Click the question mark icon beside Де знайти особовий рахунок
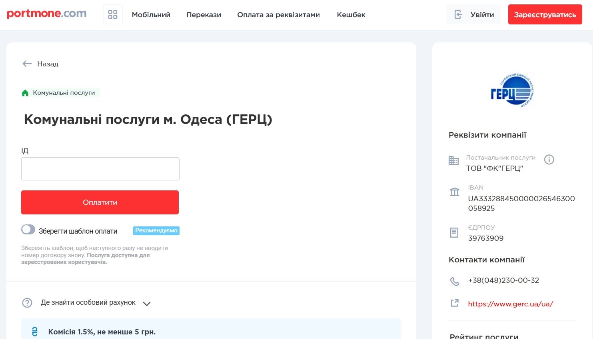Viewport: 593px width, 340px height. click(27, 303)
